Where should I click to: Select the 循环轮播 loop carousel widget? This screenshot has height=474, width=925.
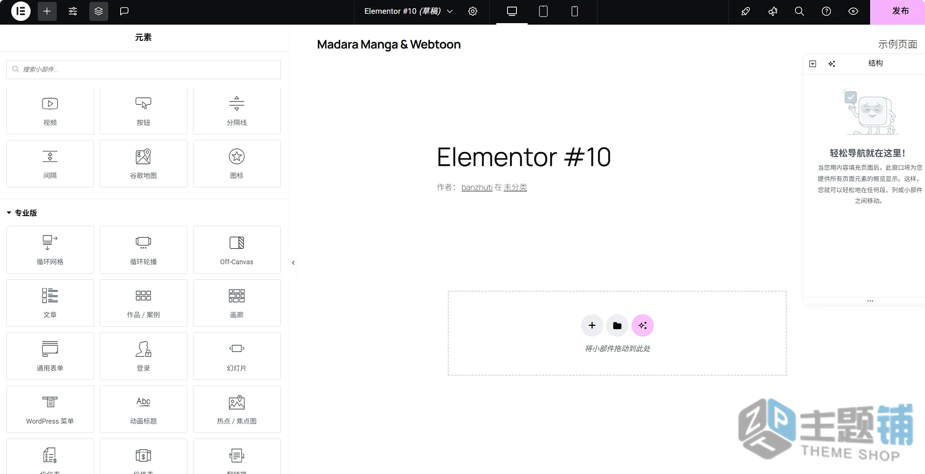[143, 250]
